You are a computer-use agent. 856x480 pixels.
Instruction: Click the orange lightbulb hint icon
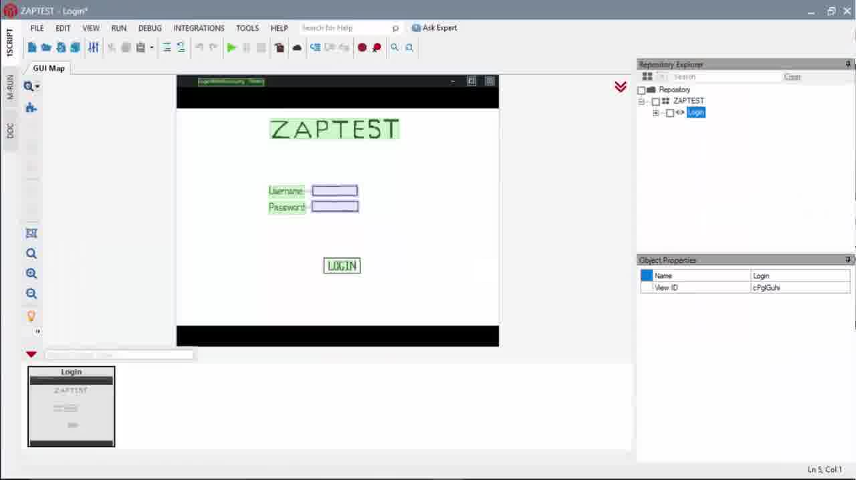[31, 316]
